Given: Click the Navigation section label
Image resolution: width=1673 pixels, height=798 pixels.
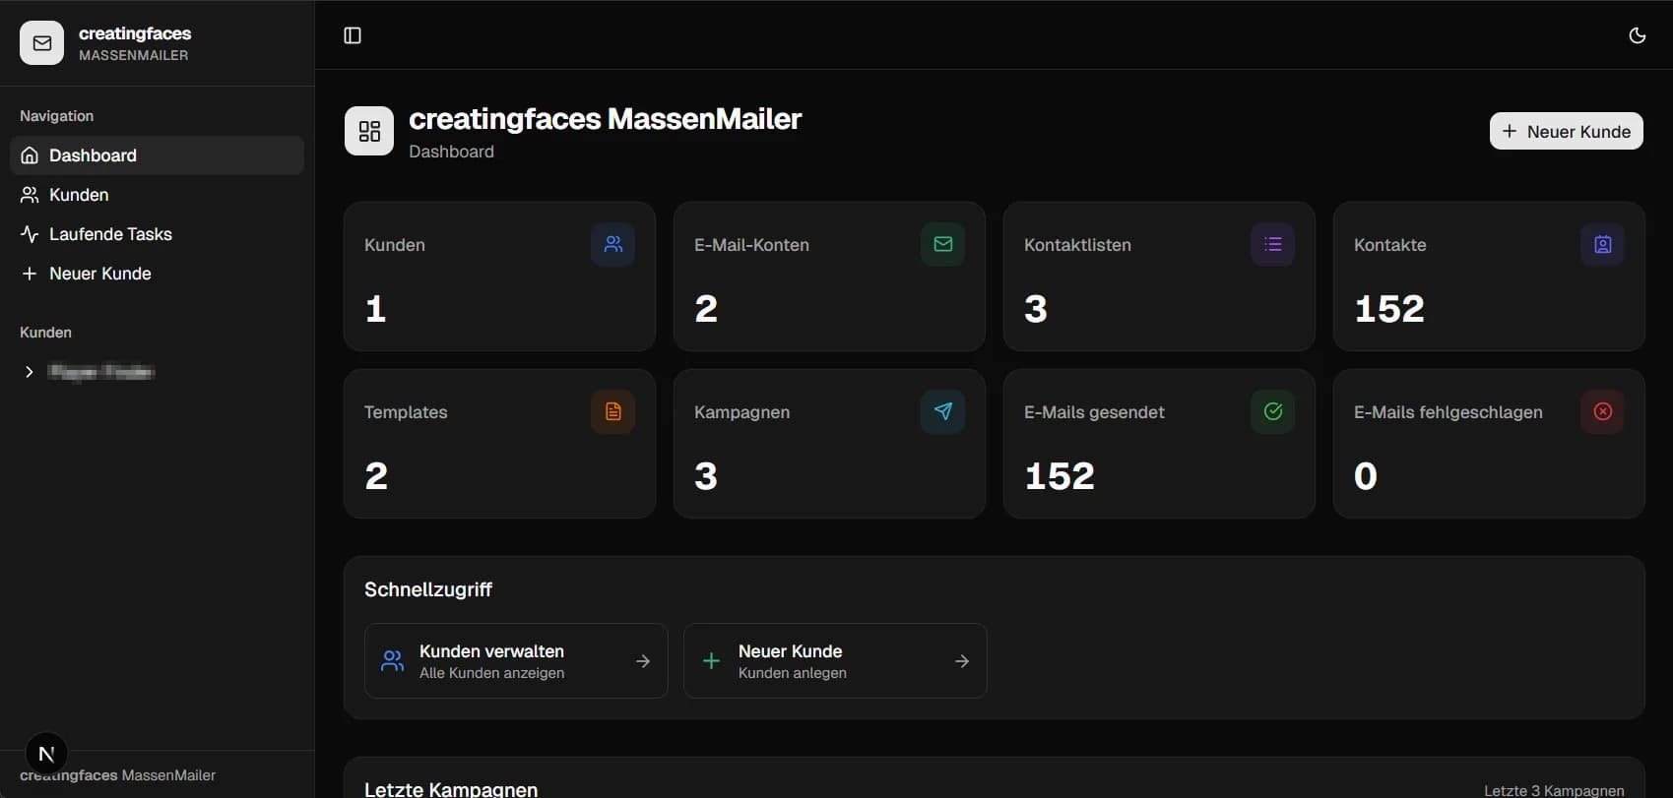Looking at the screenshot, I should (57, 116).
